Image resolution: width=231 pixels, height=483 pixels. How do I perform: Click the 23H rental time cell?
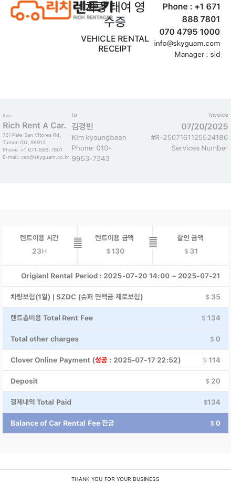point(39,245)
